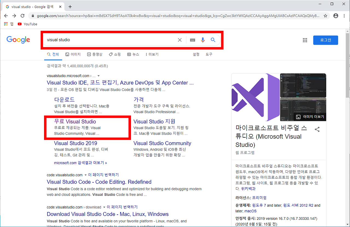
Task: Click the Google logo
Action: [x=18, y=40]
